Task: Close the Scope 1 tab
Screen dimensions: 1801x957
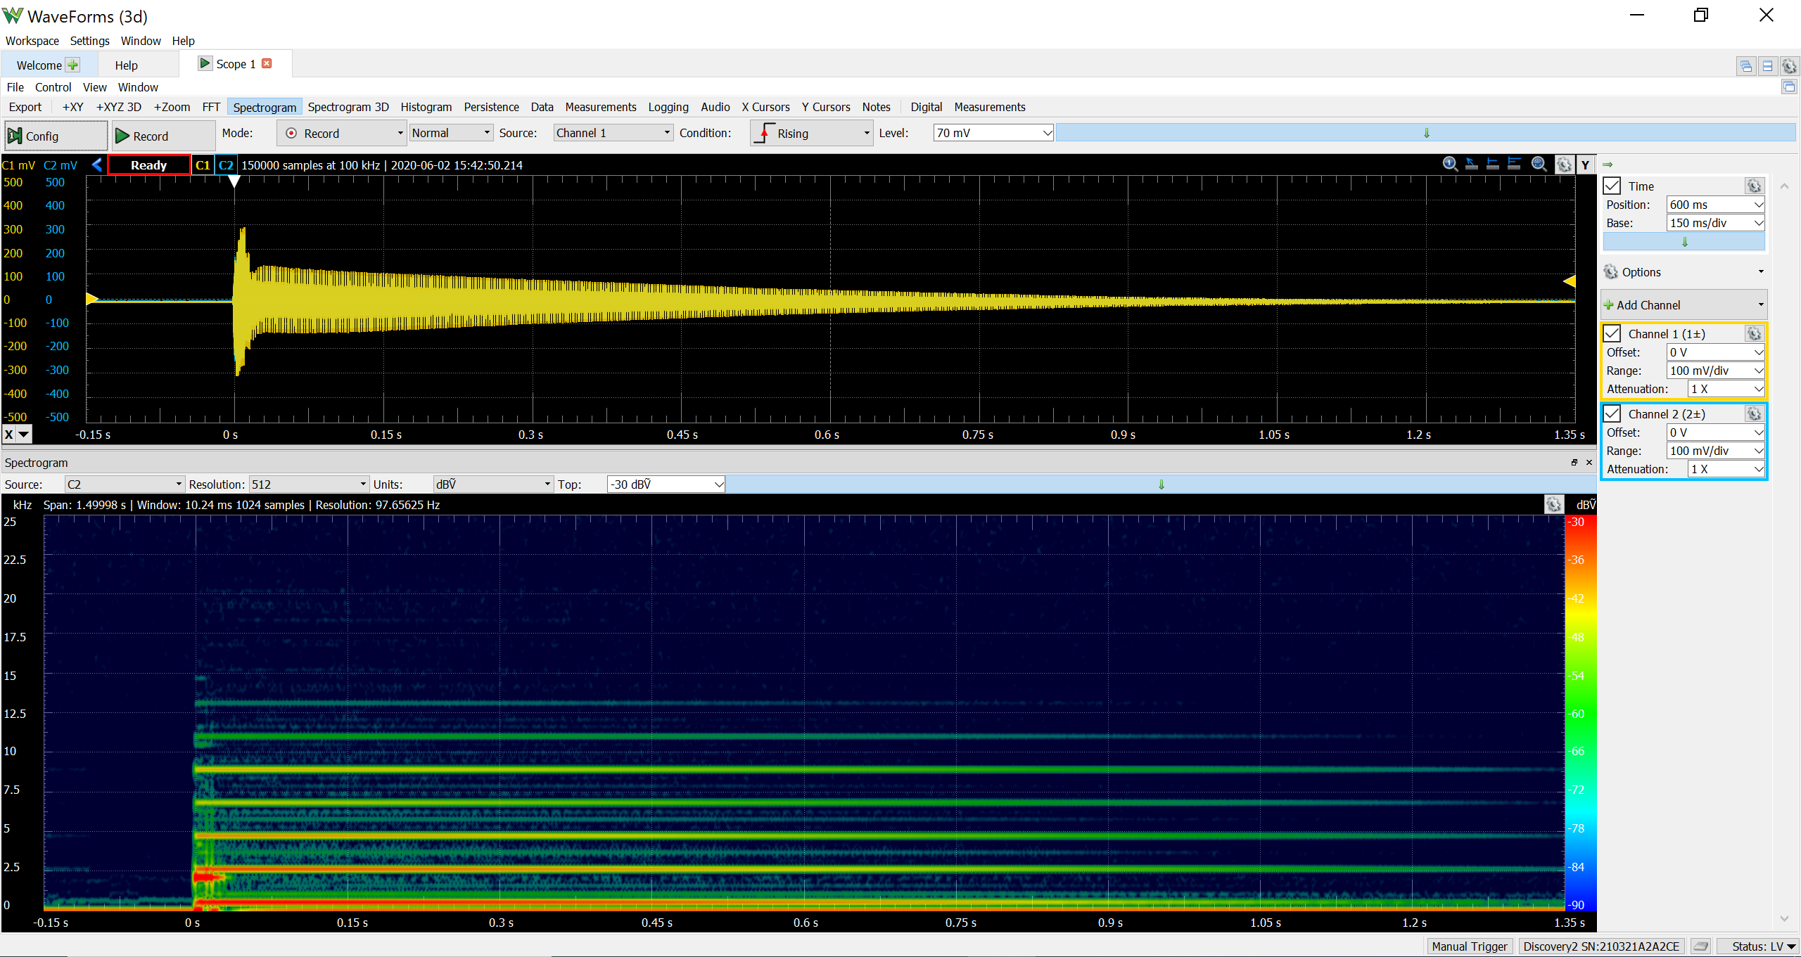Action: (x=267, y=63)
